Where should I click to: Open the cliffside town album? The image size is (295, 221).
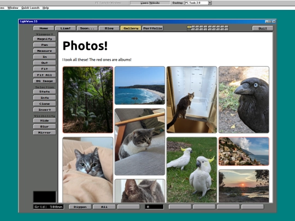244,151
